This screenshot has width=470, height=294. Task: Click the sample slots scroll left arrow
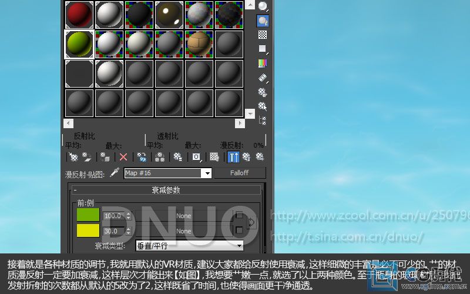pos(68,123)
